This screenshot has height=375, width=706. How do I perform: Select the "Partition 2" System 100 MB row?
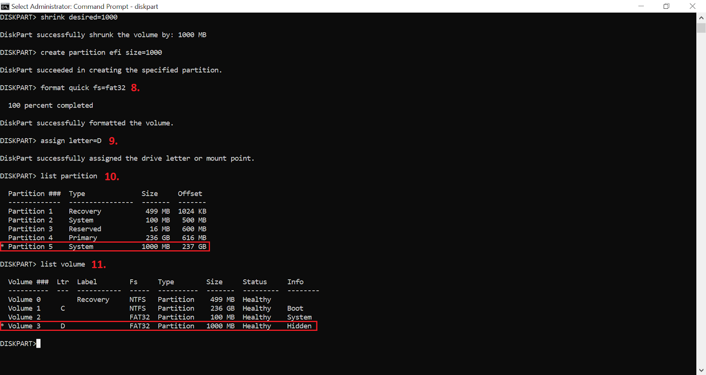(107, 220)
